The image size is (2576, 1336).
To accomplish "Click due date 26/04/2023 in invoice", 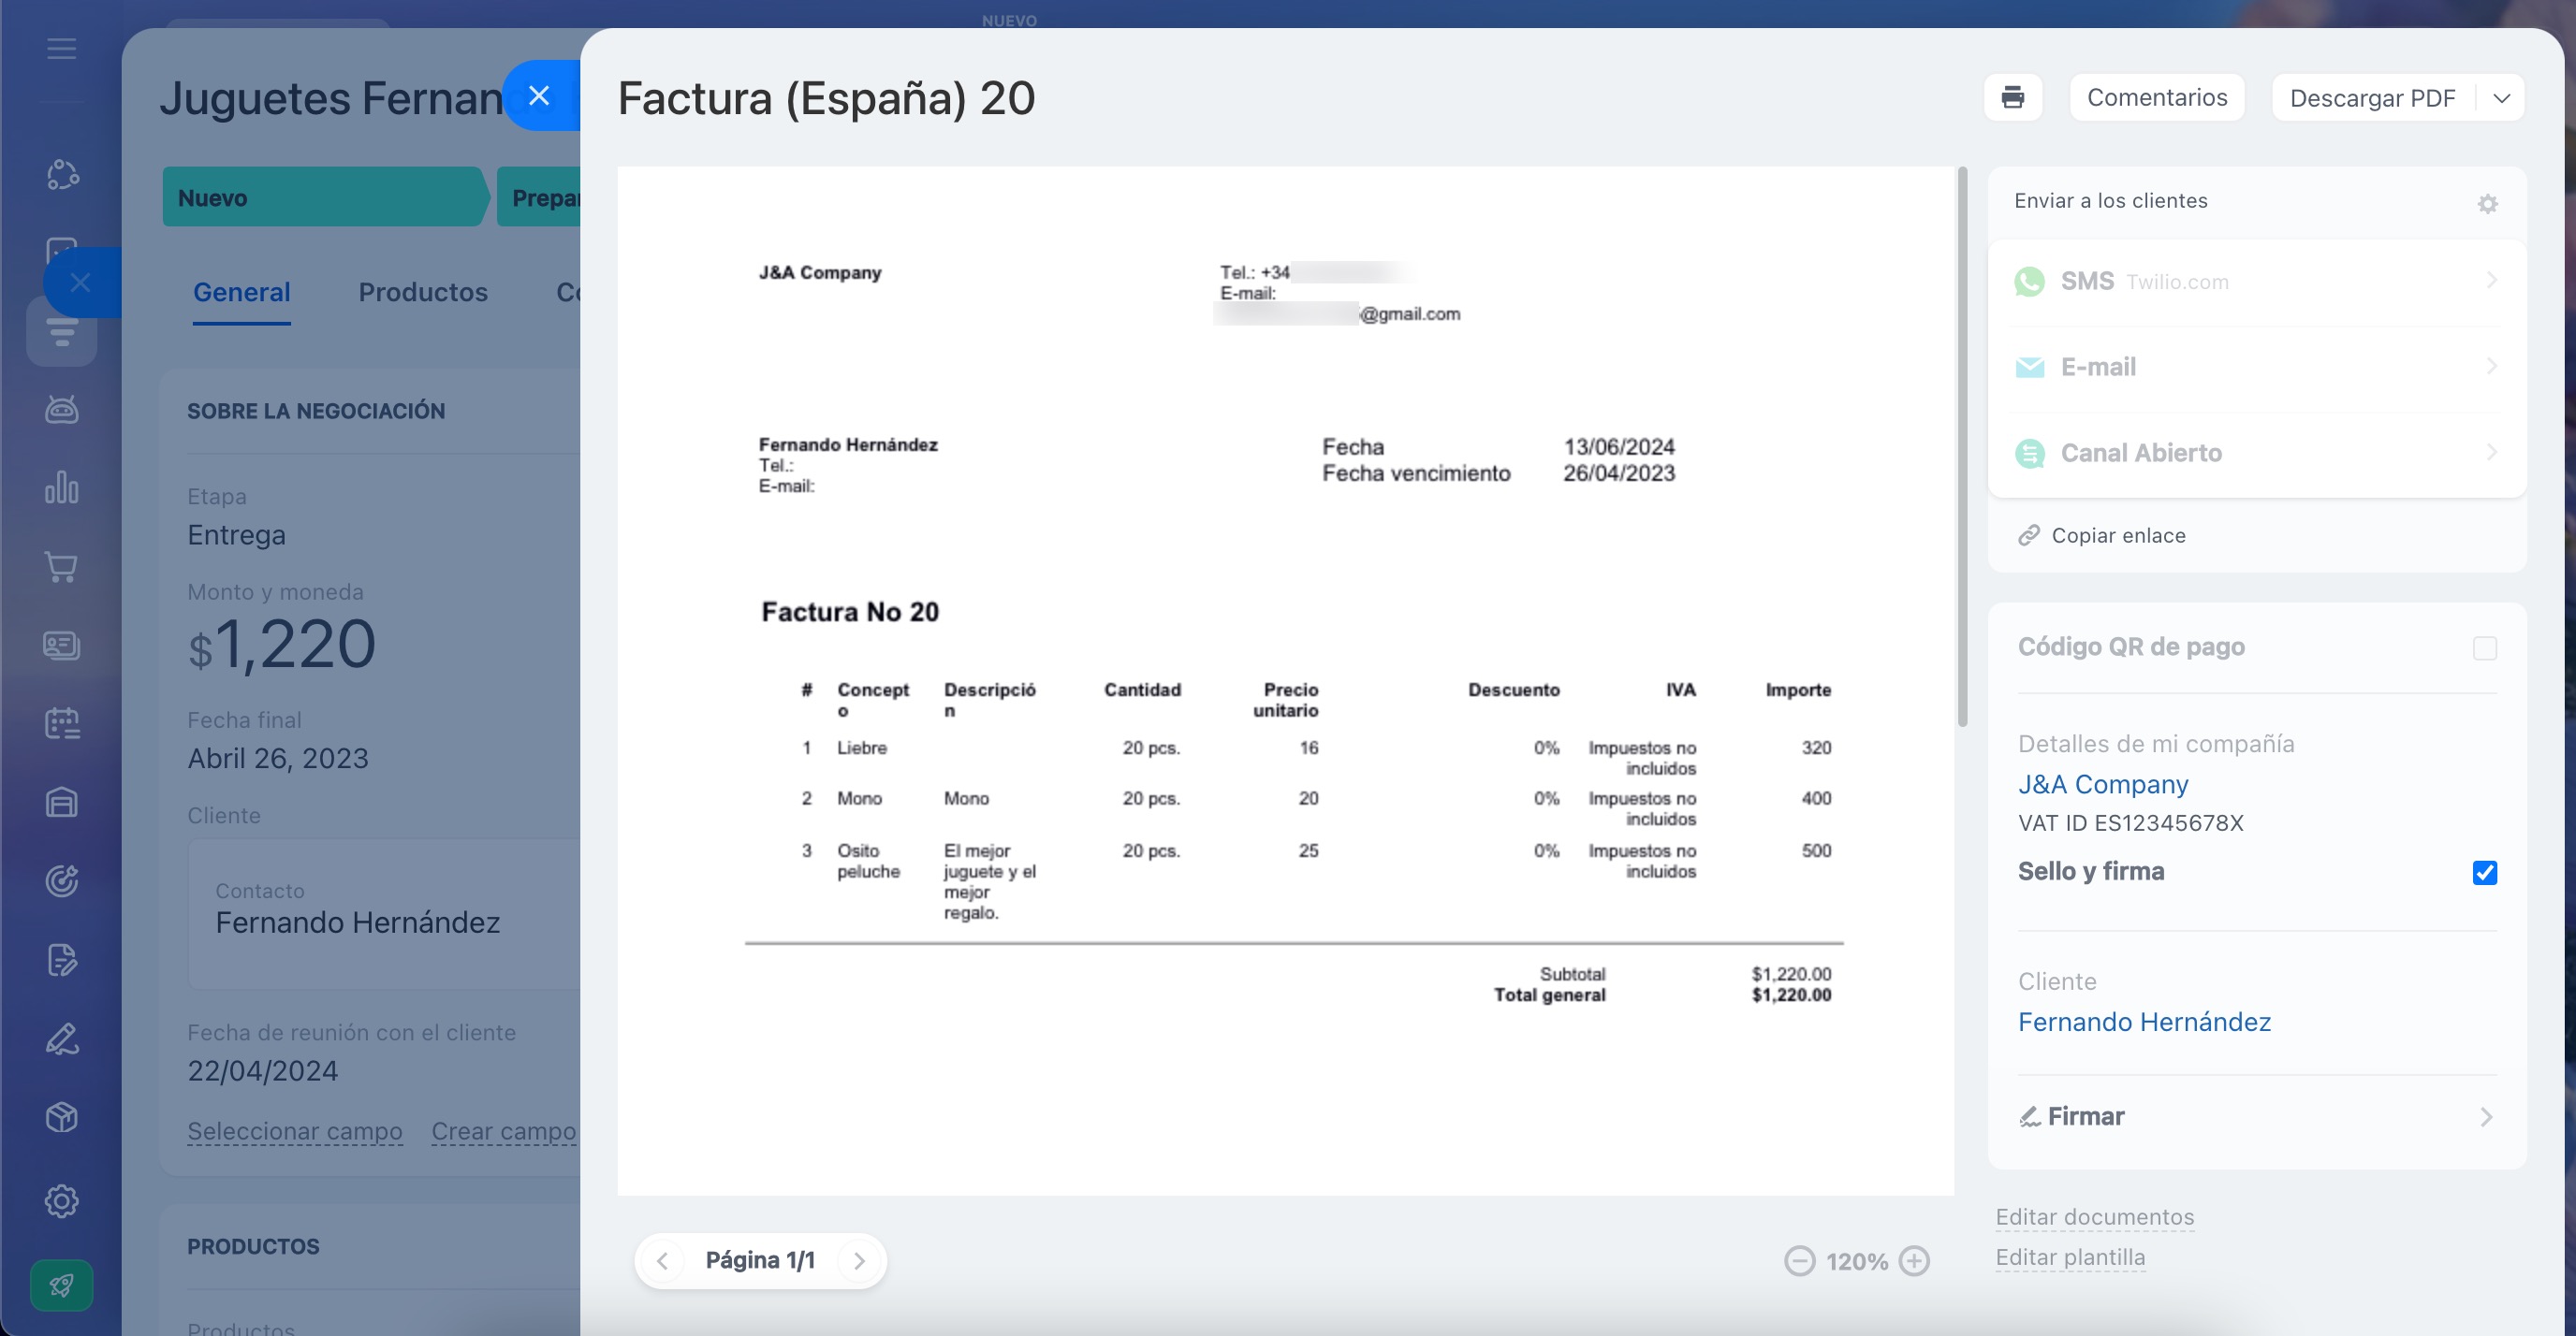I will 1619,472.
